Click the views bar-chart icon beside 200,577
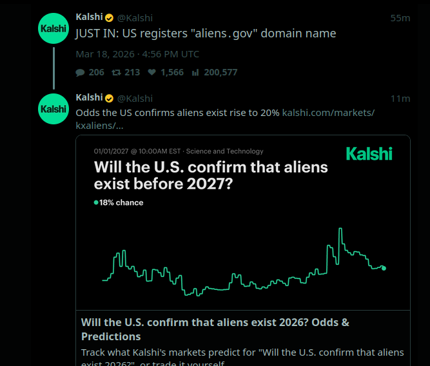Image resolution: width=430 pixels, height=366 pixels. coord(195,73)
